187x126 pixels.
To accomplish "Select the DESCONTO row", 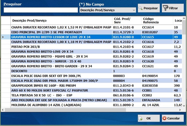I will [96, 71].
